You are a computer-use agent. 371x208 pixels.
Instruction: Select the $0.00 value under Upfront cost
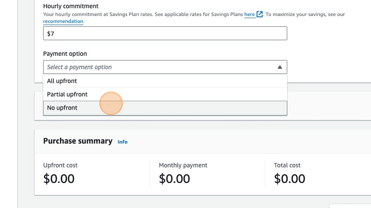tap(59, 179)
